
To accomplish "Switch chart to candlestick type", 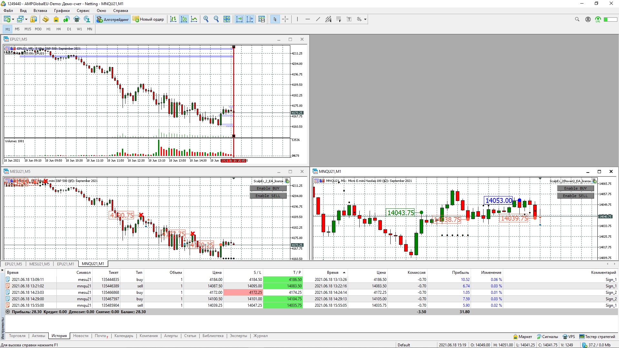I will (184, 19).
